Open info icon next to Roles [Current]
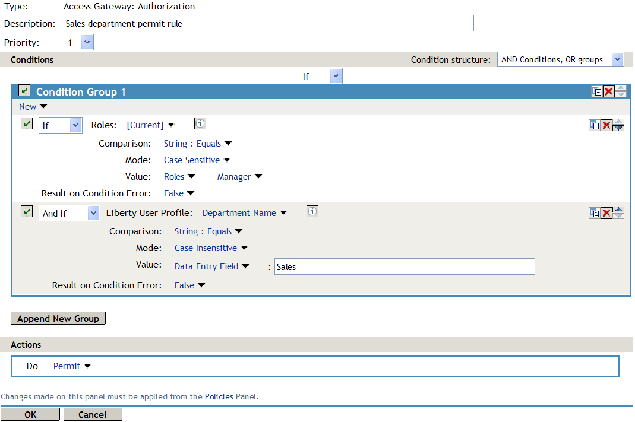This screenshot has height=422, width=635. pos(200,123)
